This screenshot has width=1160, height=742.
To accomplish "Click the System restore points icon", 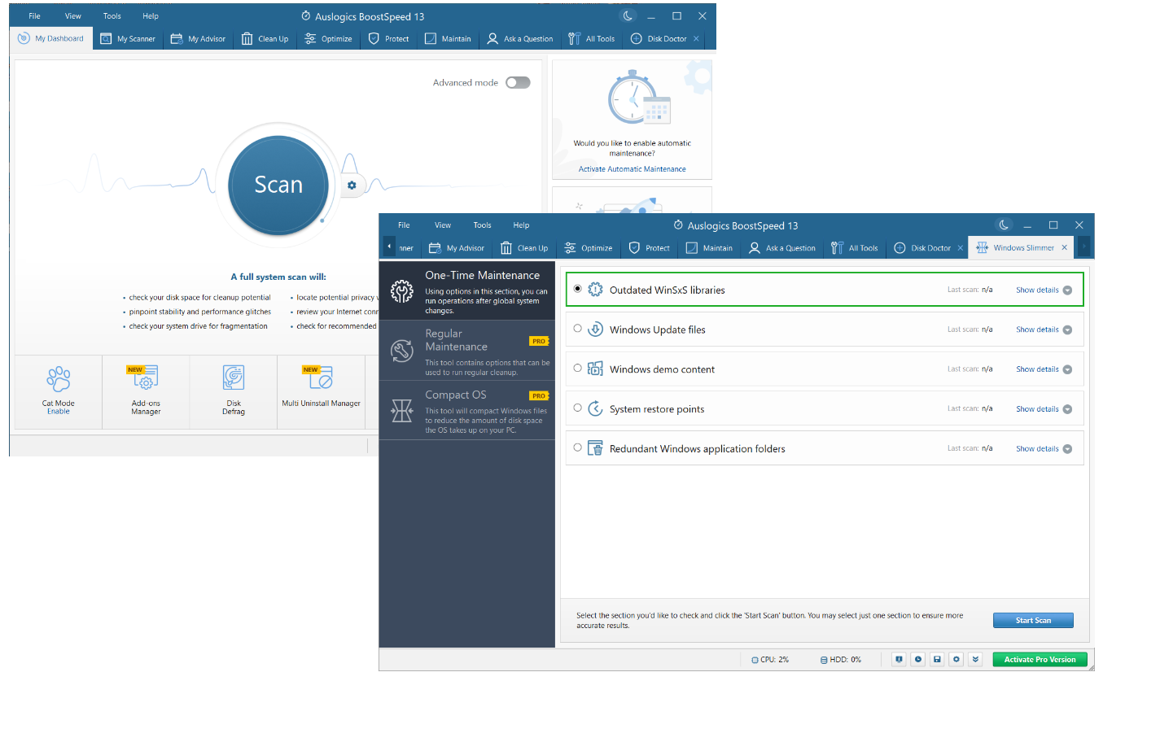I will pos(595,408).
